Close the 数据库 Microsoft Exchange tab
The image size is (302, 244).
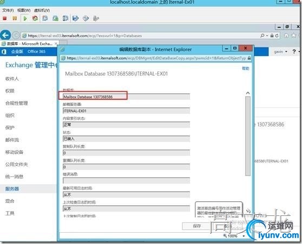(56, 44)
